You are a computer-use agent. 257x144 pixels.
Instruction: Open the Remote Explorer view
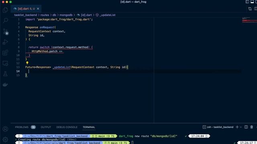pyautogui.click(x=5, y=63)
